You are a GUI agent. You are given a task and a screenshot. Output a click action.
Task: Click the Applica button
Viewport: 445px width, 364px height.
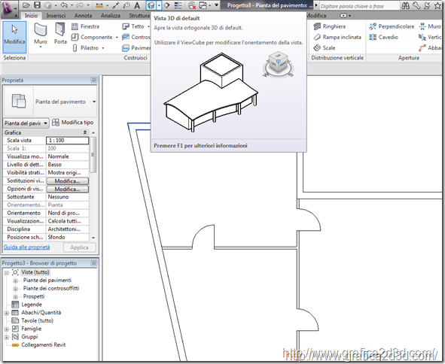click(80, 247)
